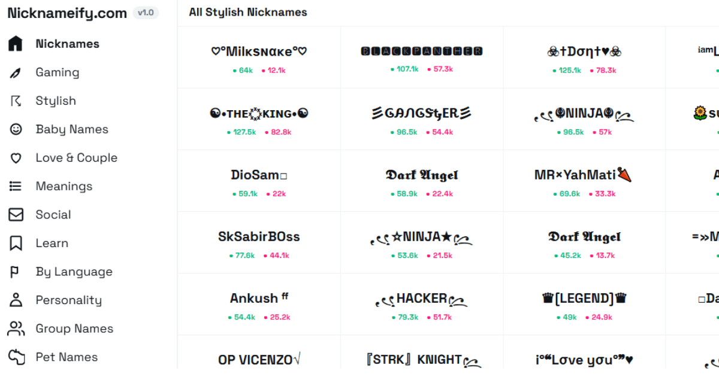Screen dimensions: 719x377
Task: Click the By Language flag icon
Action: [16, 272]
